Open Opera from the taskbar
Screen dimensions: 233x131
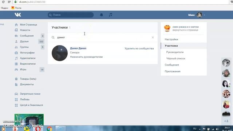pos(38,128)
